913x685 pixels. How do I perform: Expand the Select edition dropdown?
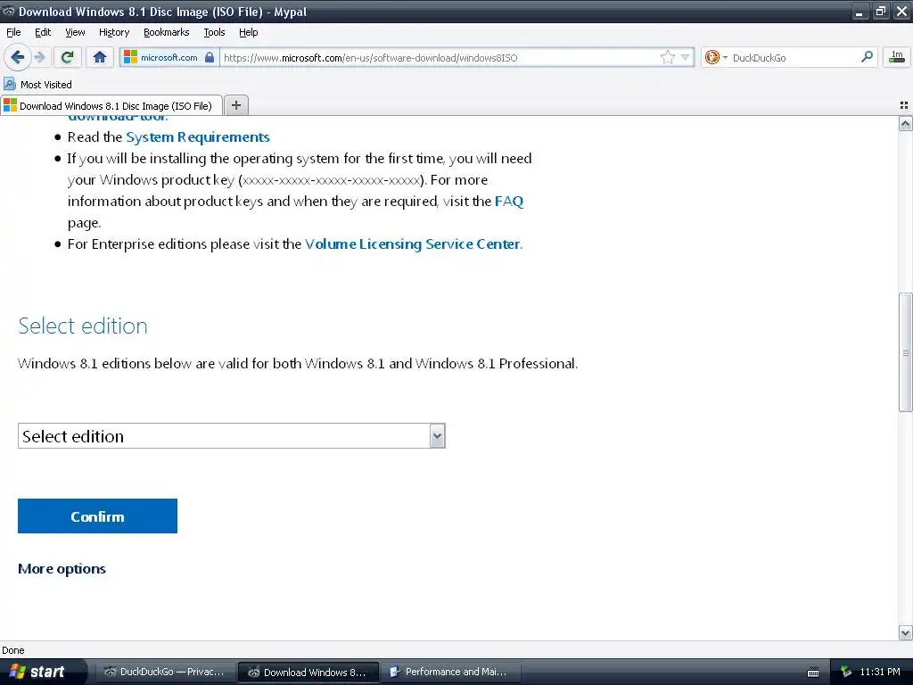click(x=232, y=435)
